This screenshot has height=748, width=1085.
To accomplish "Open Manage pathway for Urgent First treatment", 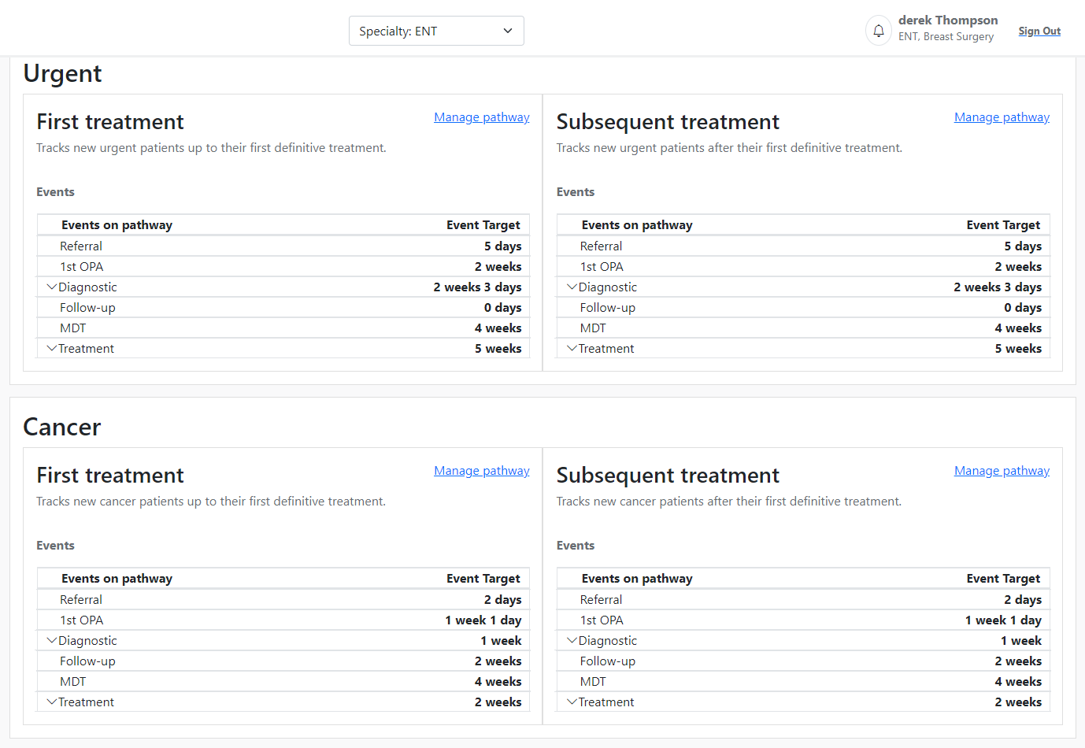I will pos(481,117).
